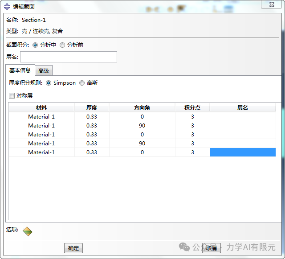Click the 方向角 column header

tap(142, 107)
